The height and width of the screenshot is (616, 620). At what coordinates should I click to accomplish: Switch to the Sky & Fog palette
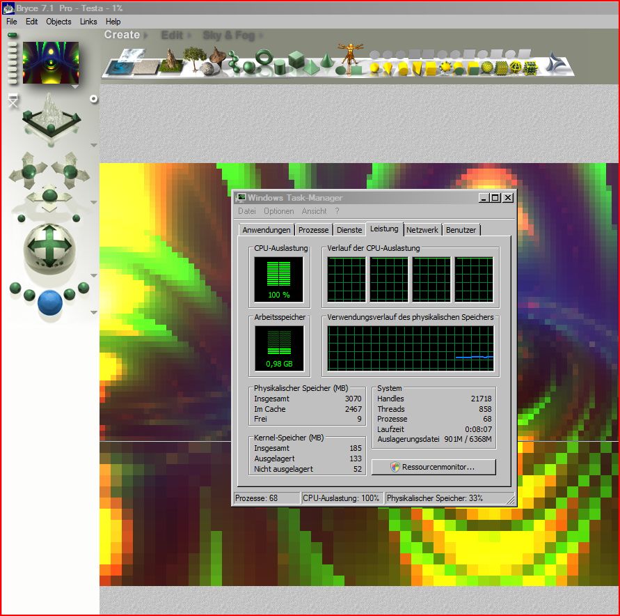pos(228,36)
